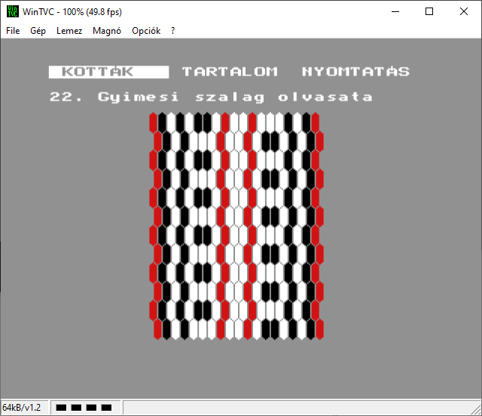
Task: Click the second black status indicator block
Action: (76, 408)
